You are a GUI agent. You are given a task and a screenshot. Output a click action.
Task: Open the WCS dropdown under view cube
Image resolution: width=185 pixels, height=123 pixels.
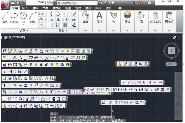click(x=171, y=64)
